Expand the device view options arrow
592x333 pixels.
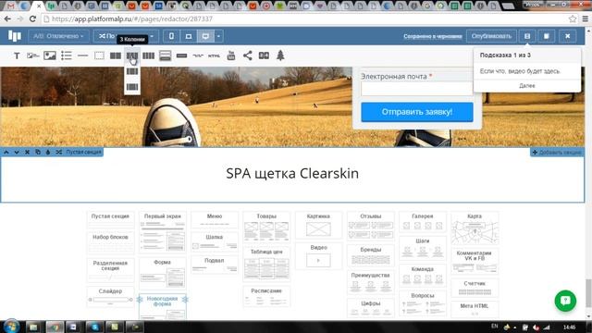point(218,36)
